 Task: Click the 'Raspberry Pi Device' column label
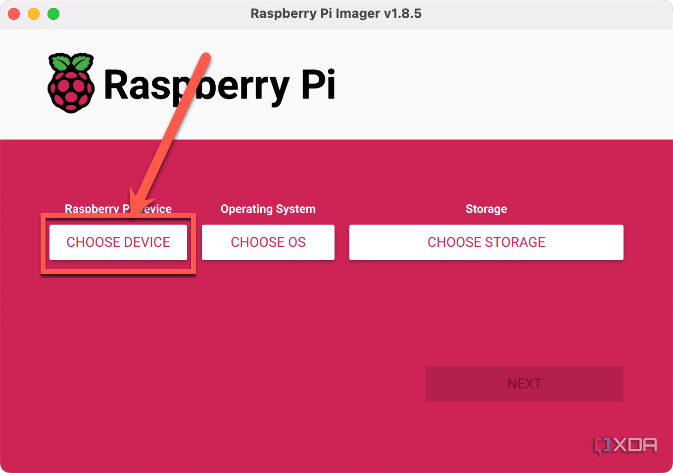[x=118, y=209]
